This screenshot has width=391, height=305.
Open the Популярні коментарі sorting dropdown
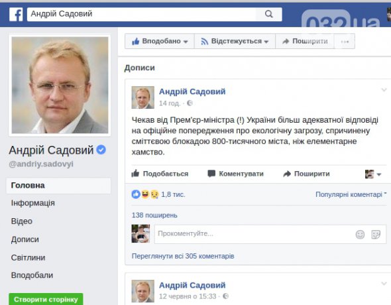tap(351, 194)
